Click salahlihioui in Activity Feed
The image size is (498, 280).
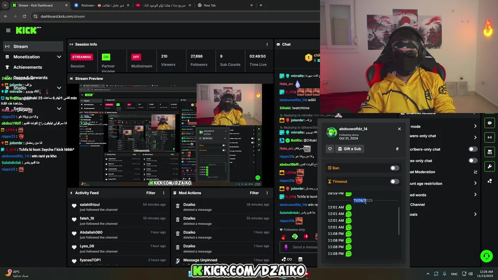tap(90, 205)
